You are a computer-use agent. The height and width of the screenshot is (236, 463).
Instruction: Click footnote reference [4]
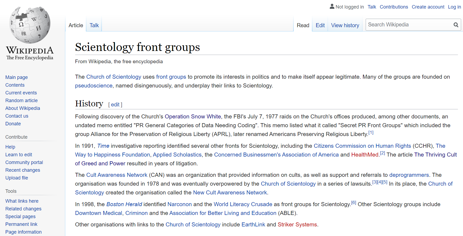(x=380, y=182)
